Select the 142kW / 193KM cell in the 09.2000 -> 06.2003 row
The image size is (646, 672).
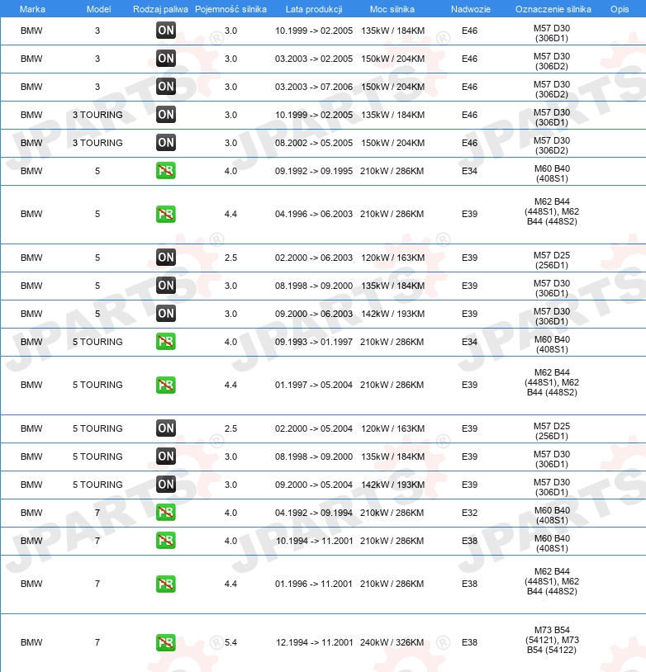[393, 314]
